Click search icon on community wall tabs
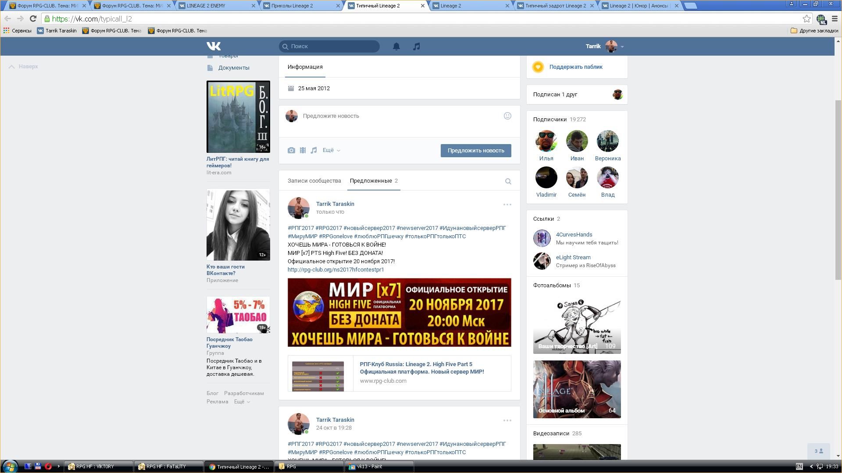 [x=508, y=181]
